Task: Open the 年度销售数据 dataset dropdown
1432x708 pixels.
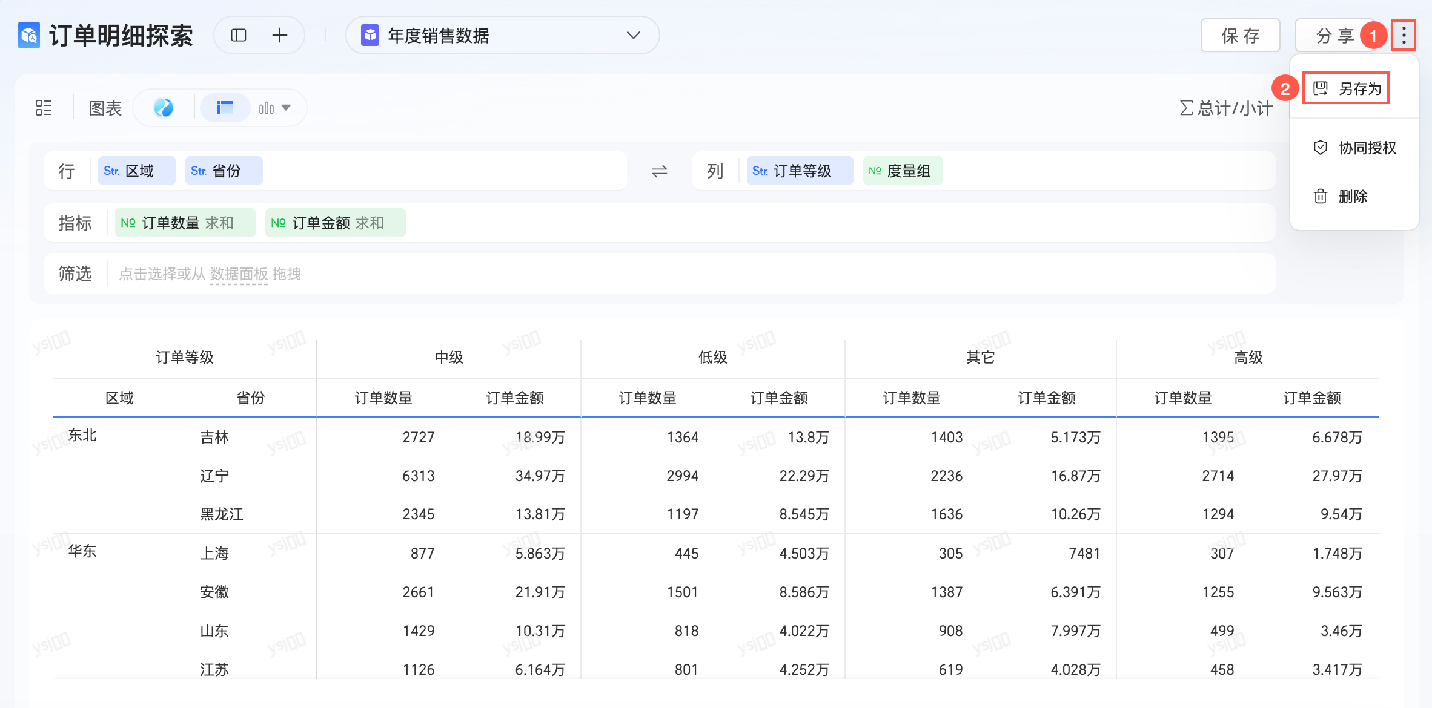Action: [x=502, y=36]
